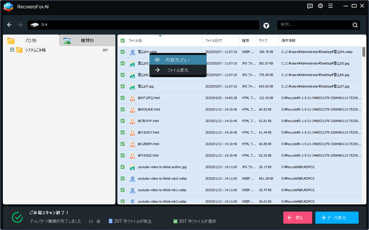Click the search magnifier icon
369x230 pixels.
point(355,25)
